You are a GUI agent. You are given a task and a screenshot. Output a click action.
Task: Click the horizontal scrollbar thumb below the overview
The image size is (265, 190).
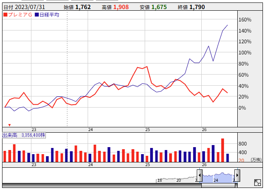pyautogui.click(x=219, y=185)
